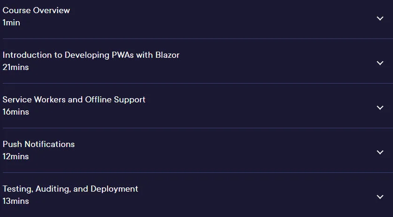Viewport: 393px width, 217px height.
Task: Select the 13mins duration label
Action: click(15, 201)
